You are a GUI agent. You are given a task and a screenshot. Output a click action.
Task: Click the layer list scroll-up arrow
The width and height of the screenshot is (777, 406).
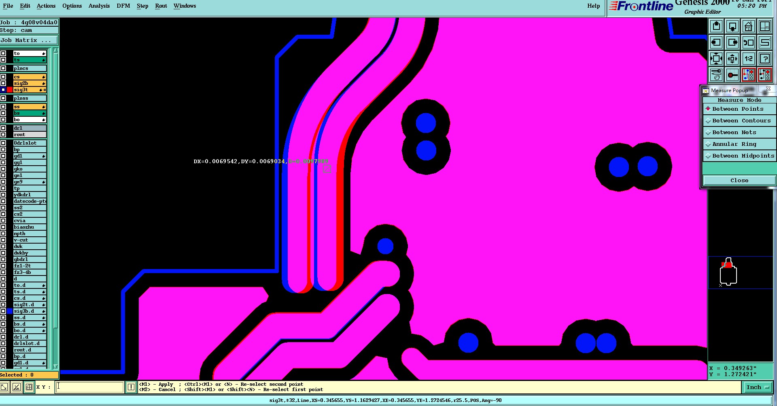(56, 50)
